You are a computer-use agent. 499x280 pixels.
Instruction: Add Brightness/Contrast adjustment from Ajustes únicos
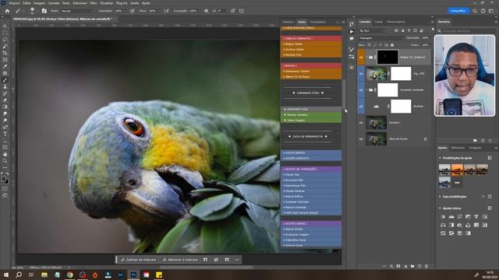click(443, 216)
